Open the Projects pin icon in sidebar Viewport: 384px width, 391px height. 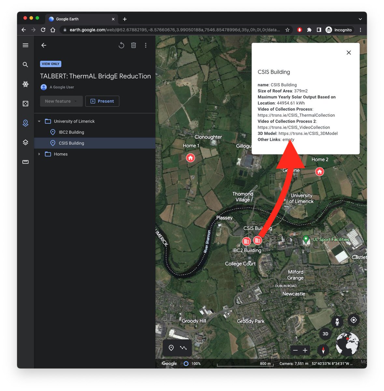(25, 123)
